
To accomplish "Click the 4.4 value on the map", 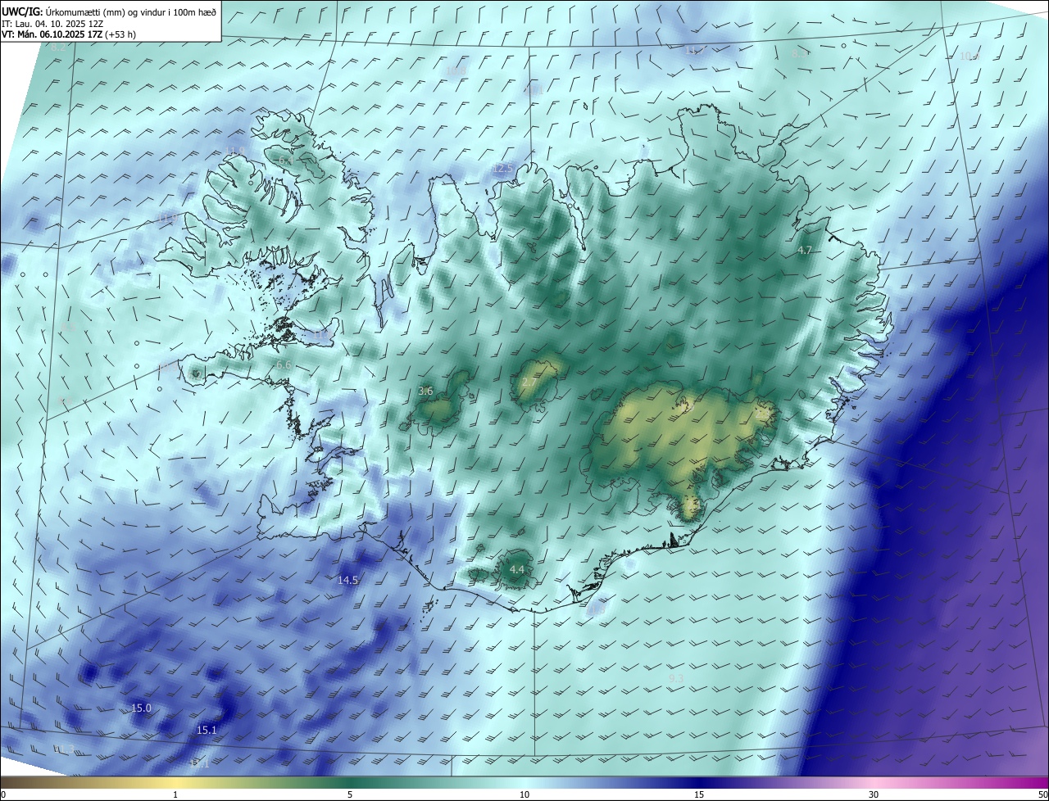I will 516,569.
